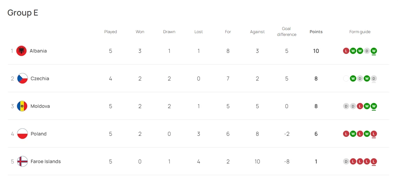The height and width of the screenshot is (179, 398).
Task: Click the Albania flag icon
Action: (x=21, y=51)
